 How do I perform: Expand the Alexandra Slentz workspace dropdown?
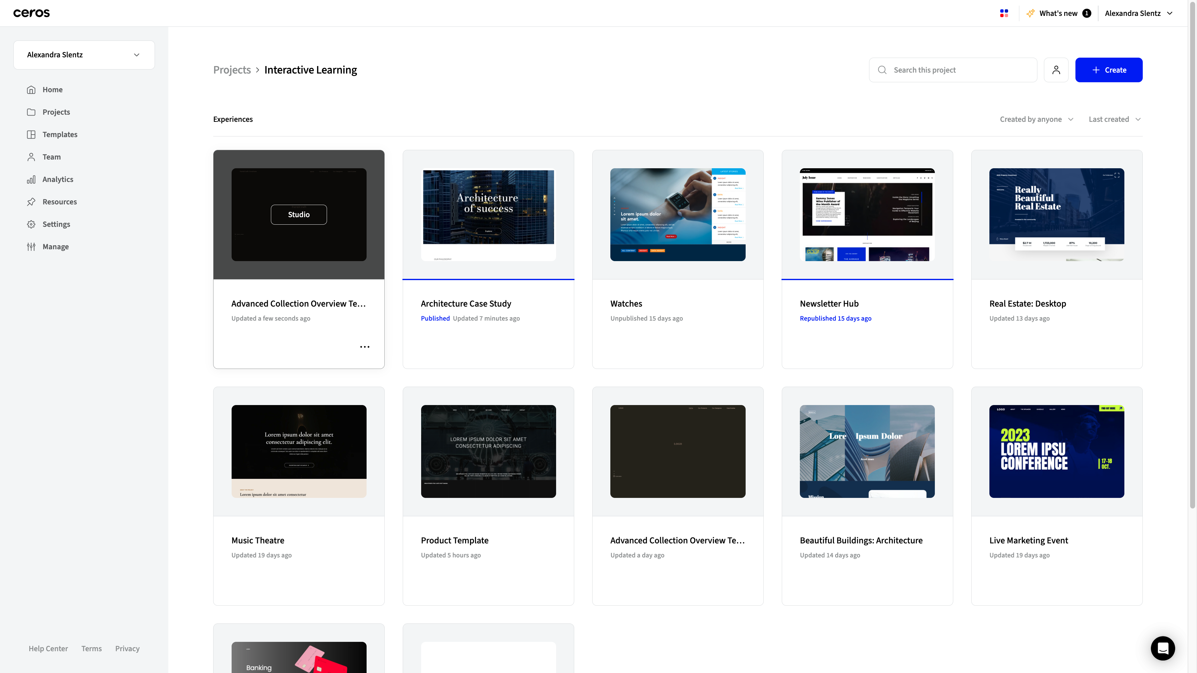(84, 55)
